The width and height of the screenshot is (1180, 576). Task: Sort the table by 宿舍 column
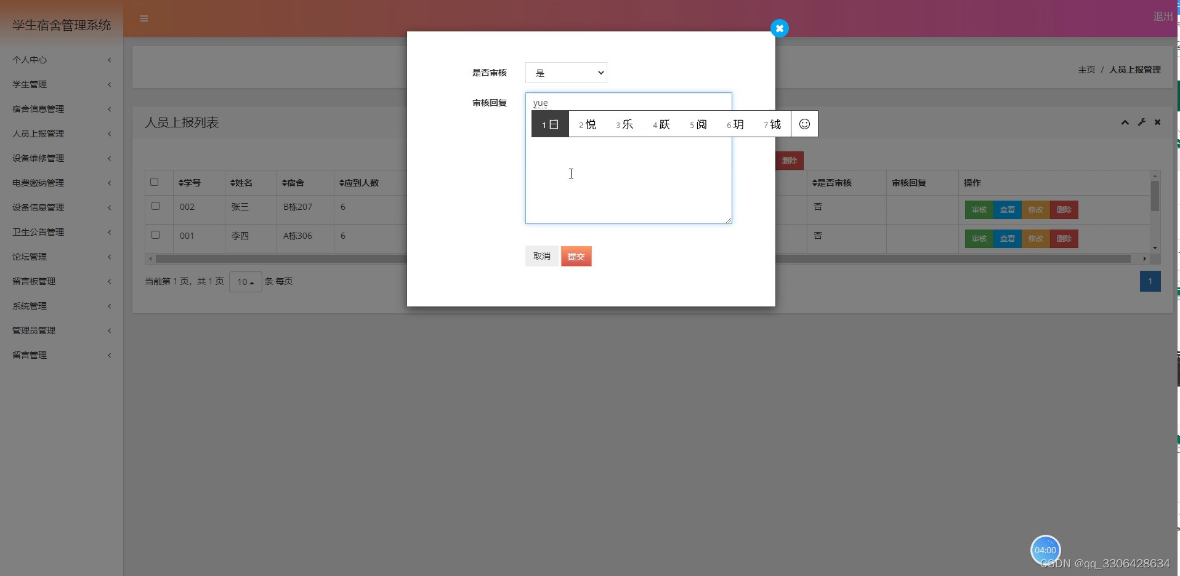[x=293, y=183]
